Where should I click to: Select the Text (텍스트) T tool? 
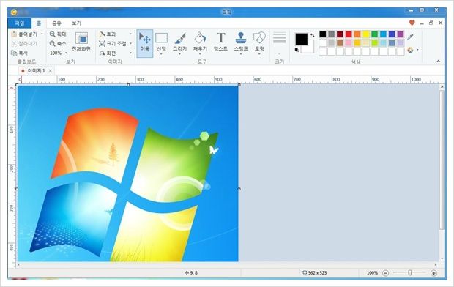220,42
